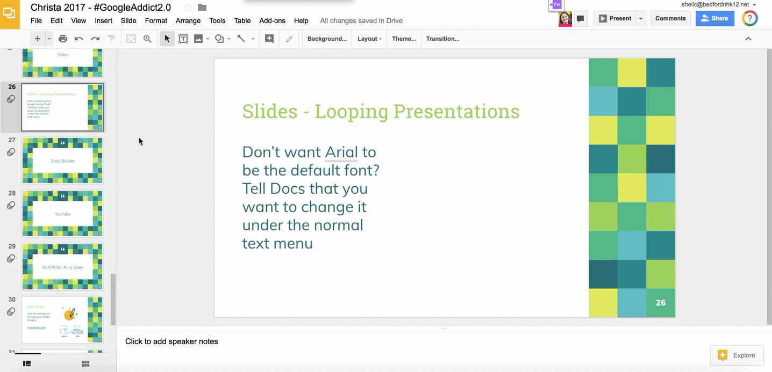Click the Theme... button
772x372 pixels.
(404, 39)
